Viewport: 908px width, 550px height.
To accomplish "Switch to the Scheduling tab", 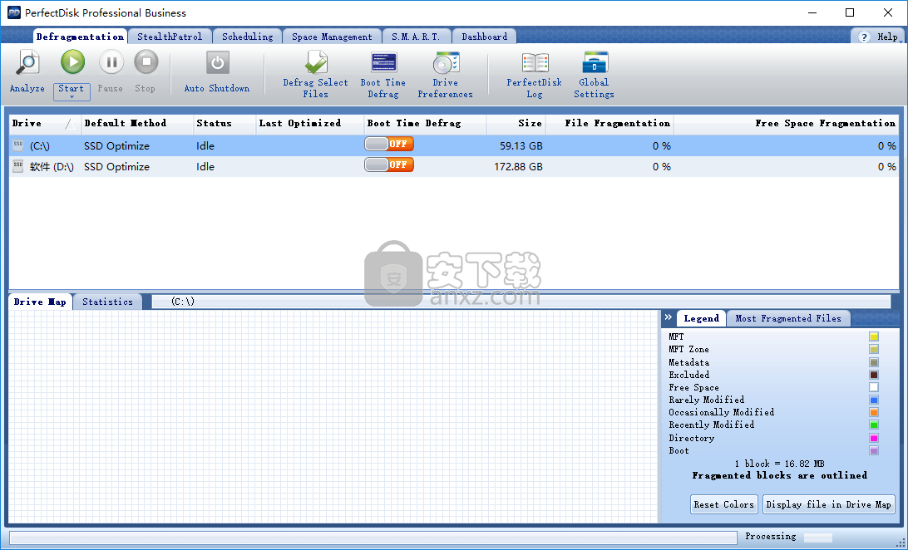I will pos(247,37).
